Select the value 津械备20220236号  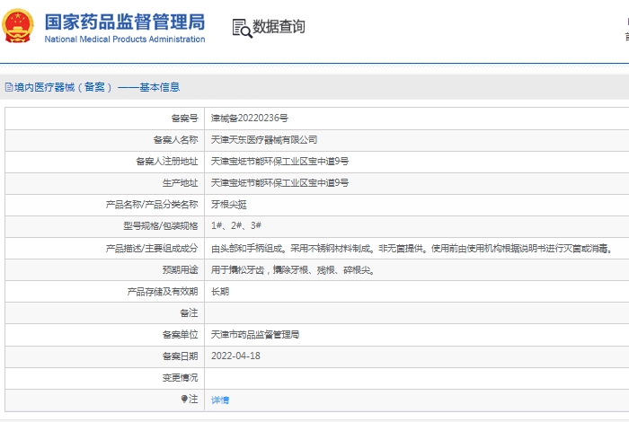pos(250,119)
